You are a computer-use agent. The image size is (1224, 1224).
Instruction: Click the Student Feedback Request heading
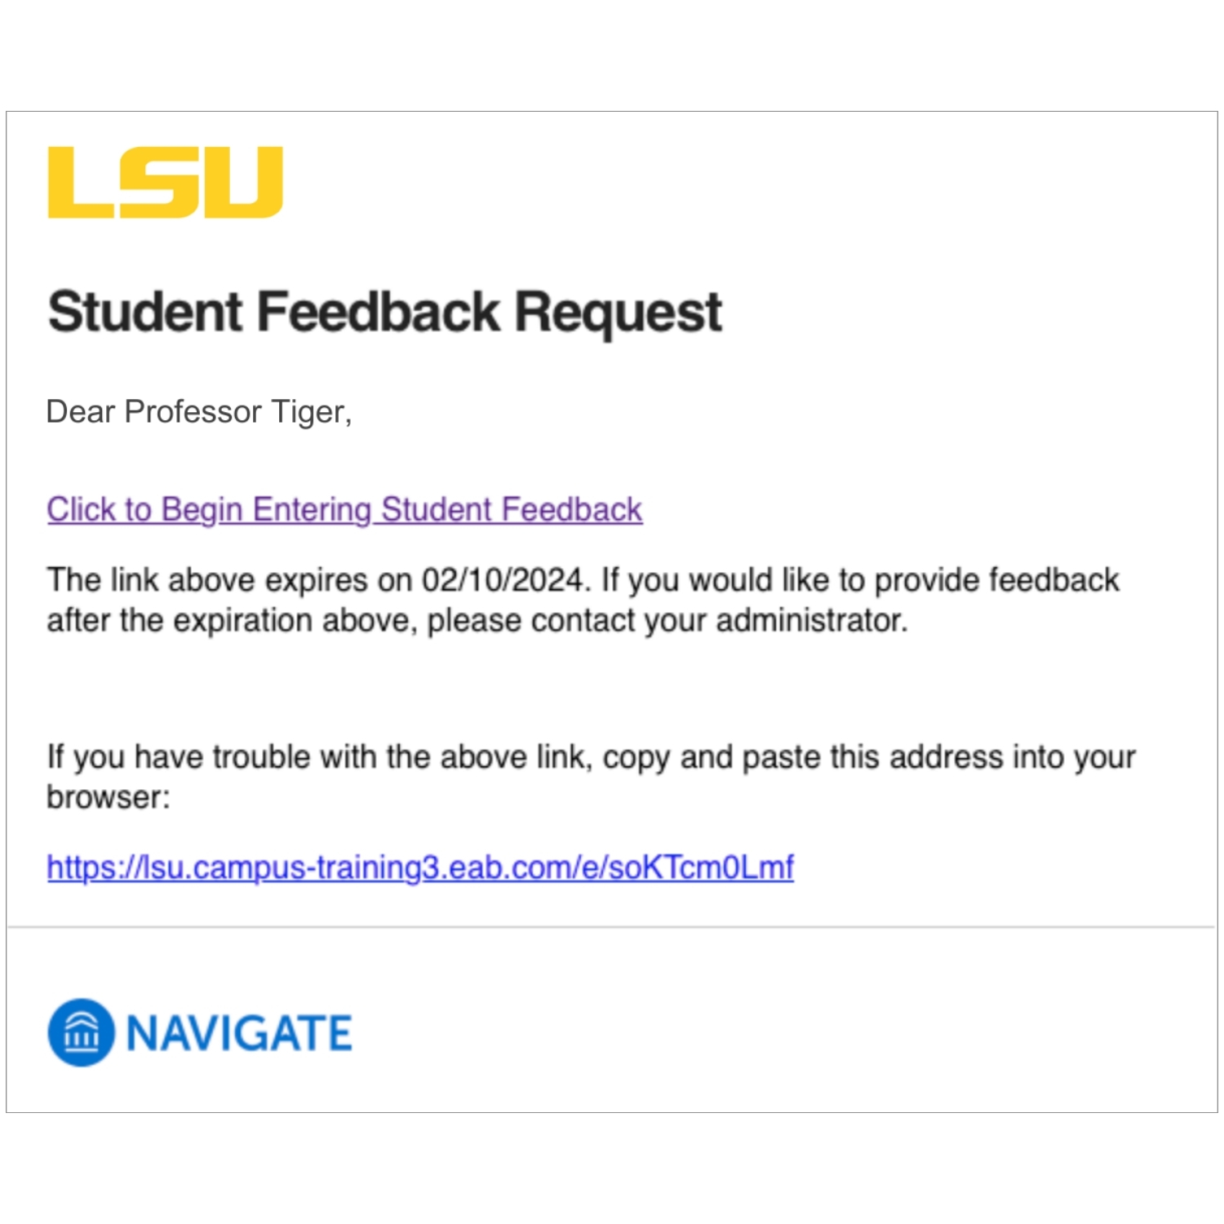(x=384, y=312)
